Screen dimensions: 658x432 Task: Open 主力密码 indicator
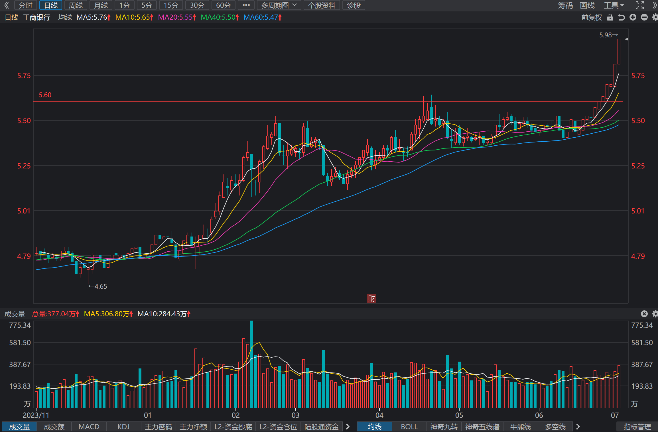[x=159, y=427]
